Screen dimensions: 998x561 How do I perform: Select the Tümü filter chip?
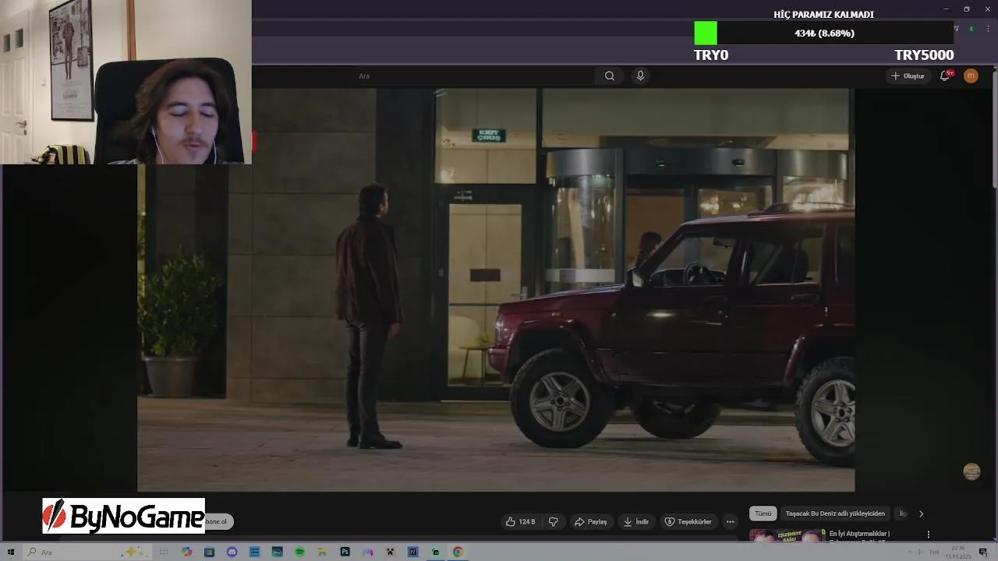763,513
